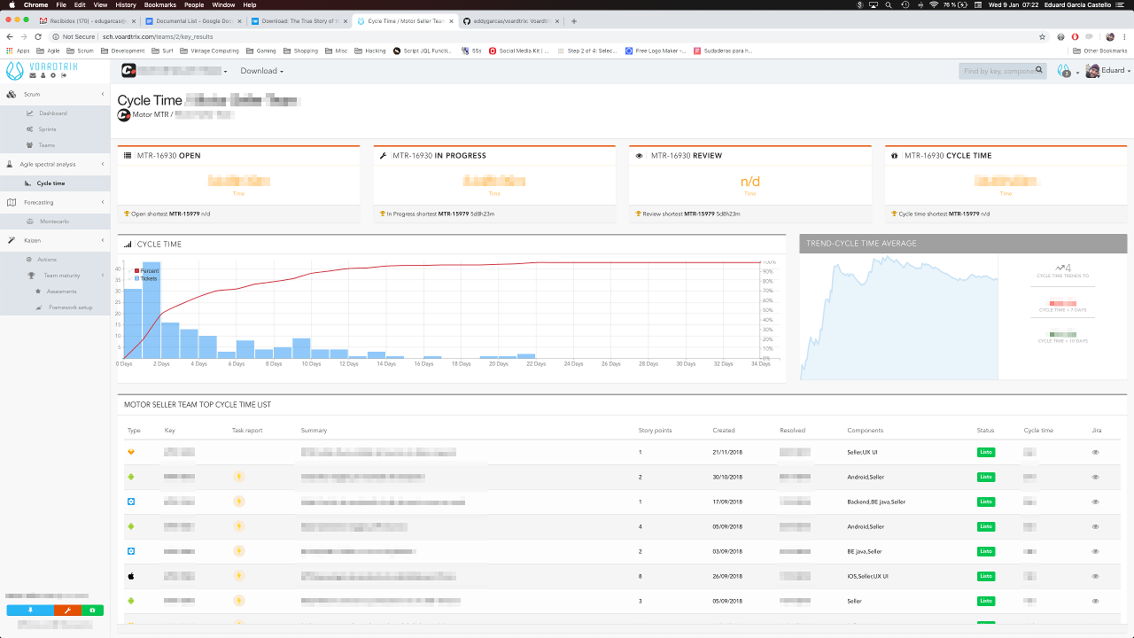Open Teams in the sidebar
Viewport: 1134px width, 638px height.
pyautogui.click(x=46, y=145)
